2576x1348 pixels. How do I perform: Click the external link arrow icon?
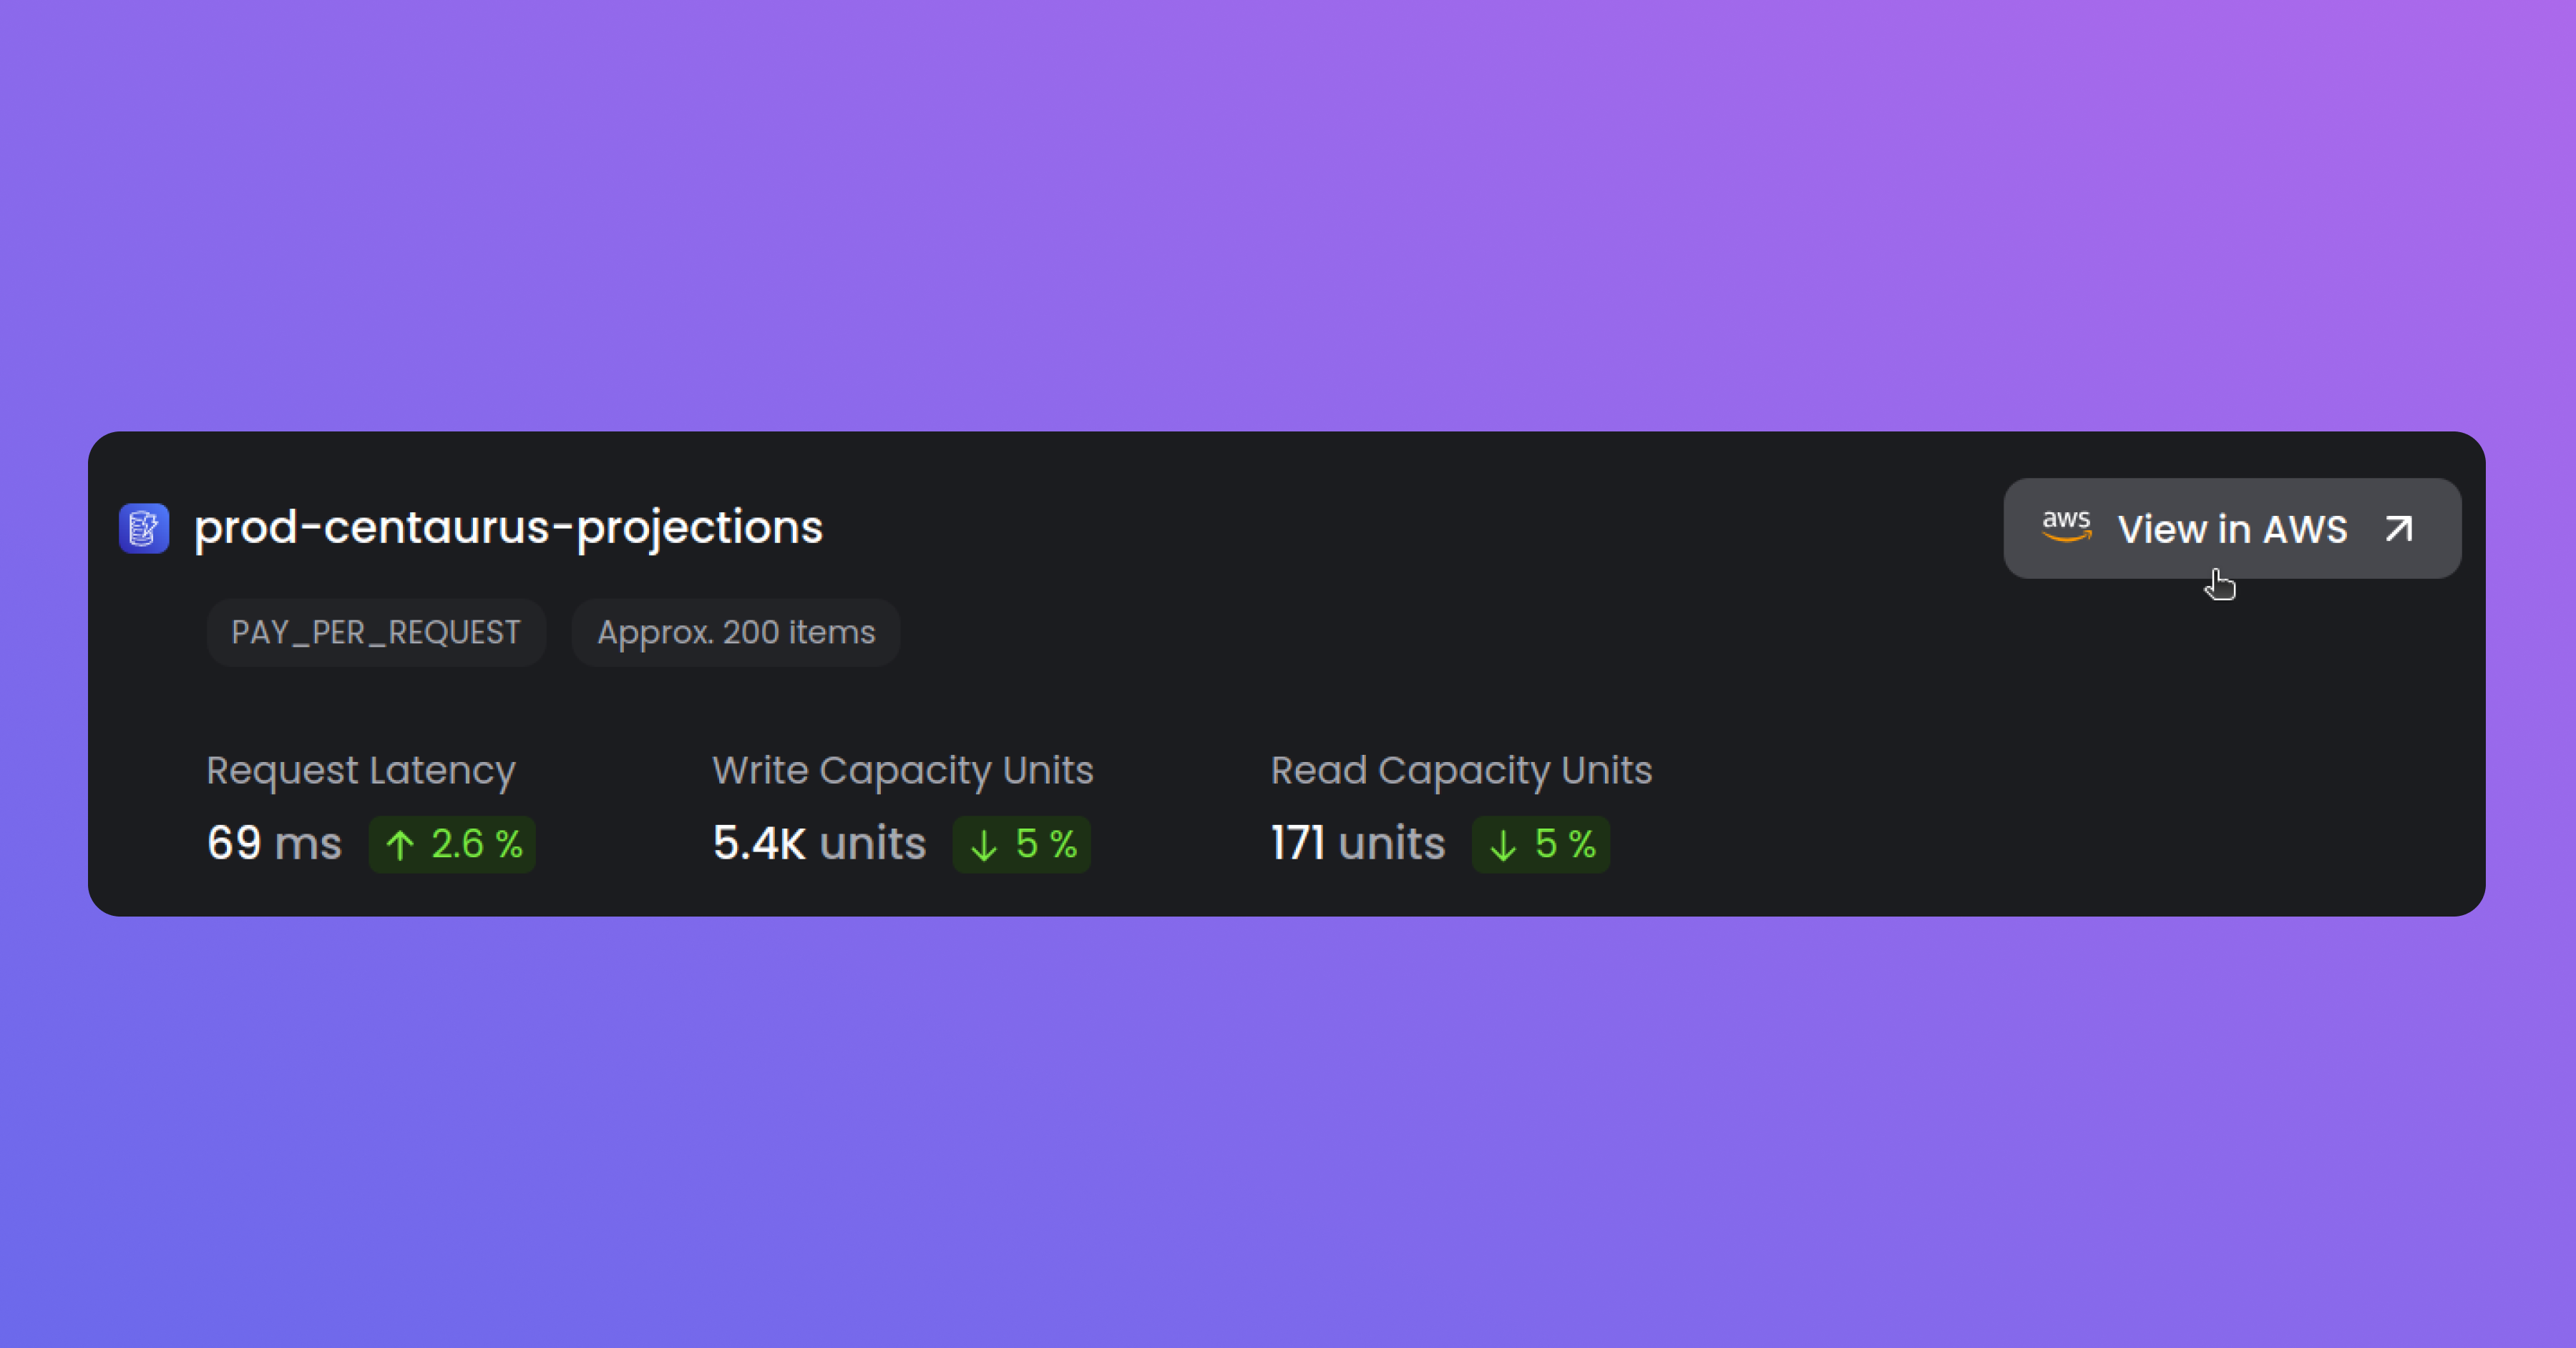coord(2399,529)
